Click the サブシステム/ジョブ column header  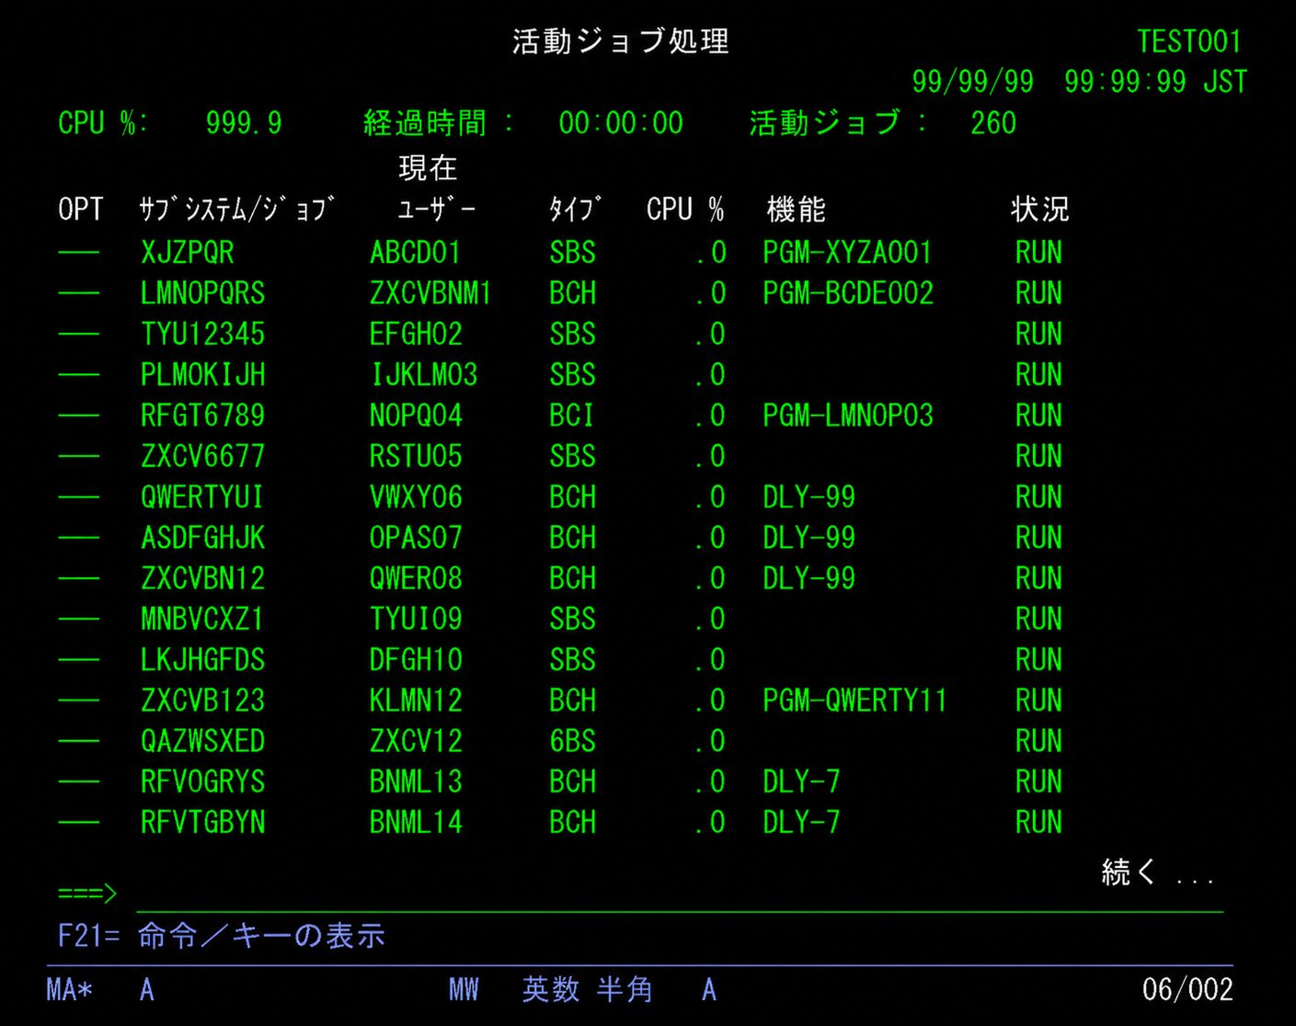coord(237,210)
